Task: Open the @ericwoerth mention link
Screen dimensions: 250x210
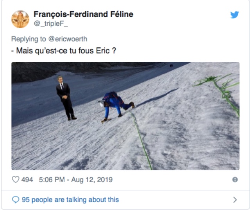Action: [68, 39]
